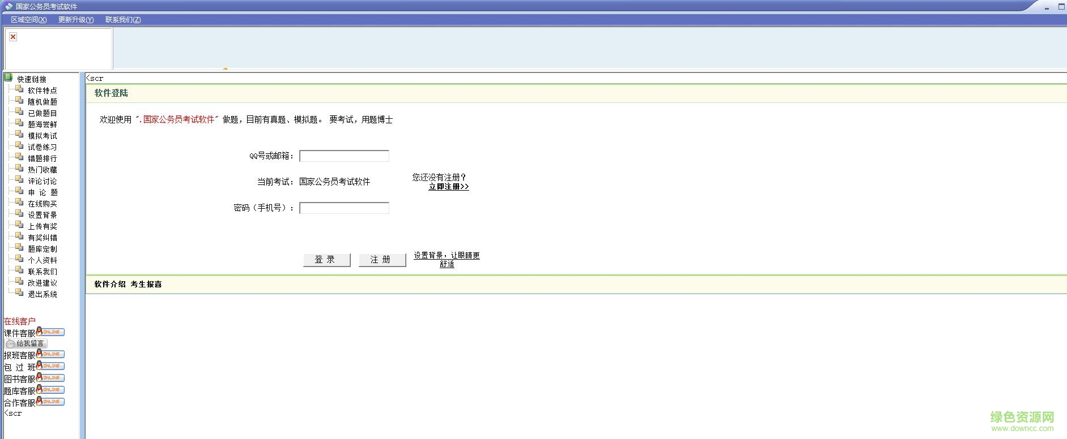The image size is (1067, 439).
Task: Open 题库定制 in the sidebar tree
Action: pyautogui.click(x=42, y=249)
